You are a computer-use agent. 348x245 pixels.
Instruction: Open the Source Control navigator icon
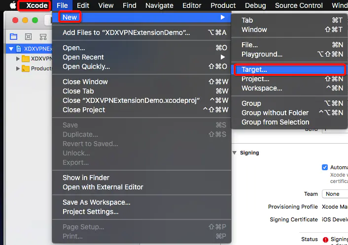tap(29, 37)
